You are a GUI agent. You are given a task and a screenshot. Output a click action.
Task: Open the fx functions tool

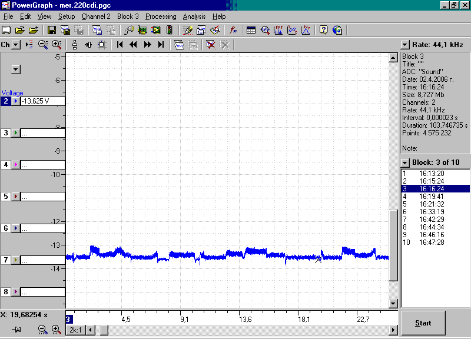233,30
